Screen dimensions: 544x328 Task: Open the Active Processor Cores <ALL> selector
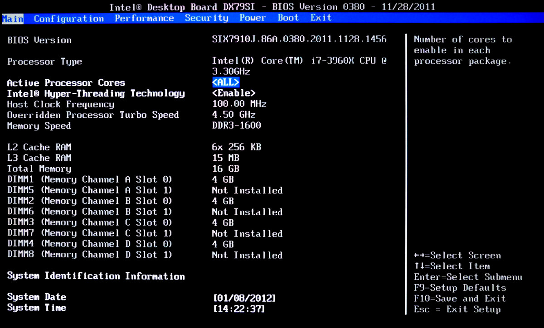pos(225,82)
